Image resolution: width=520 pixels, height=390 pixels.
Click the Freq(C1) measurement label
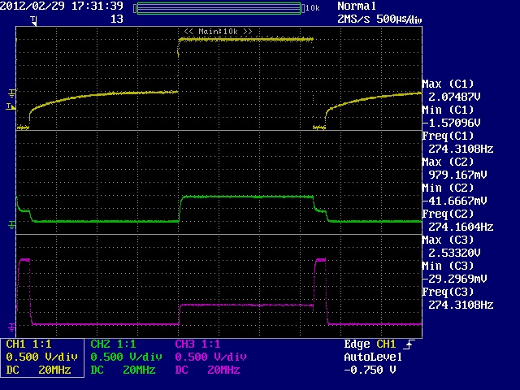point(448,136)
